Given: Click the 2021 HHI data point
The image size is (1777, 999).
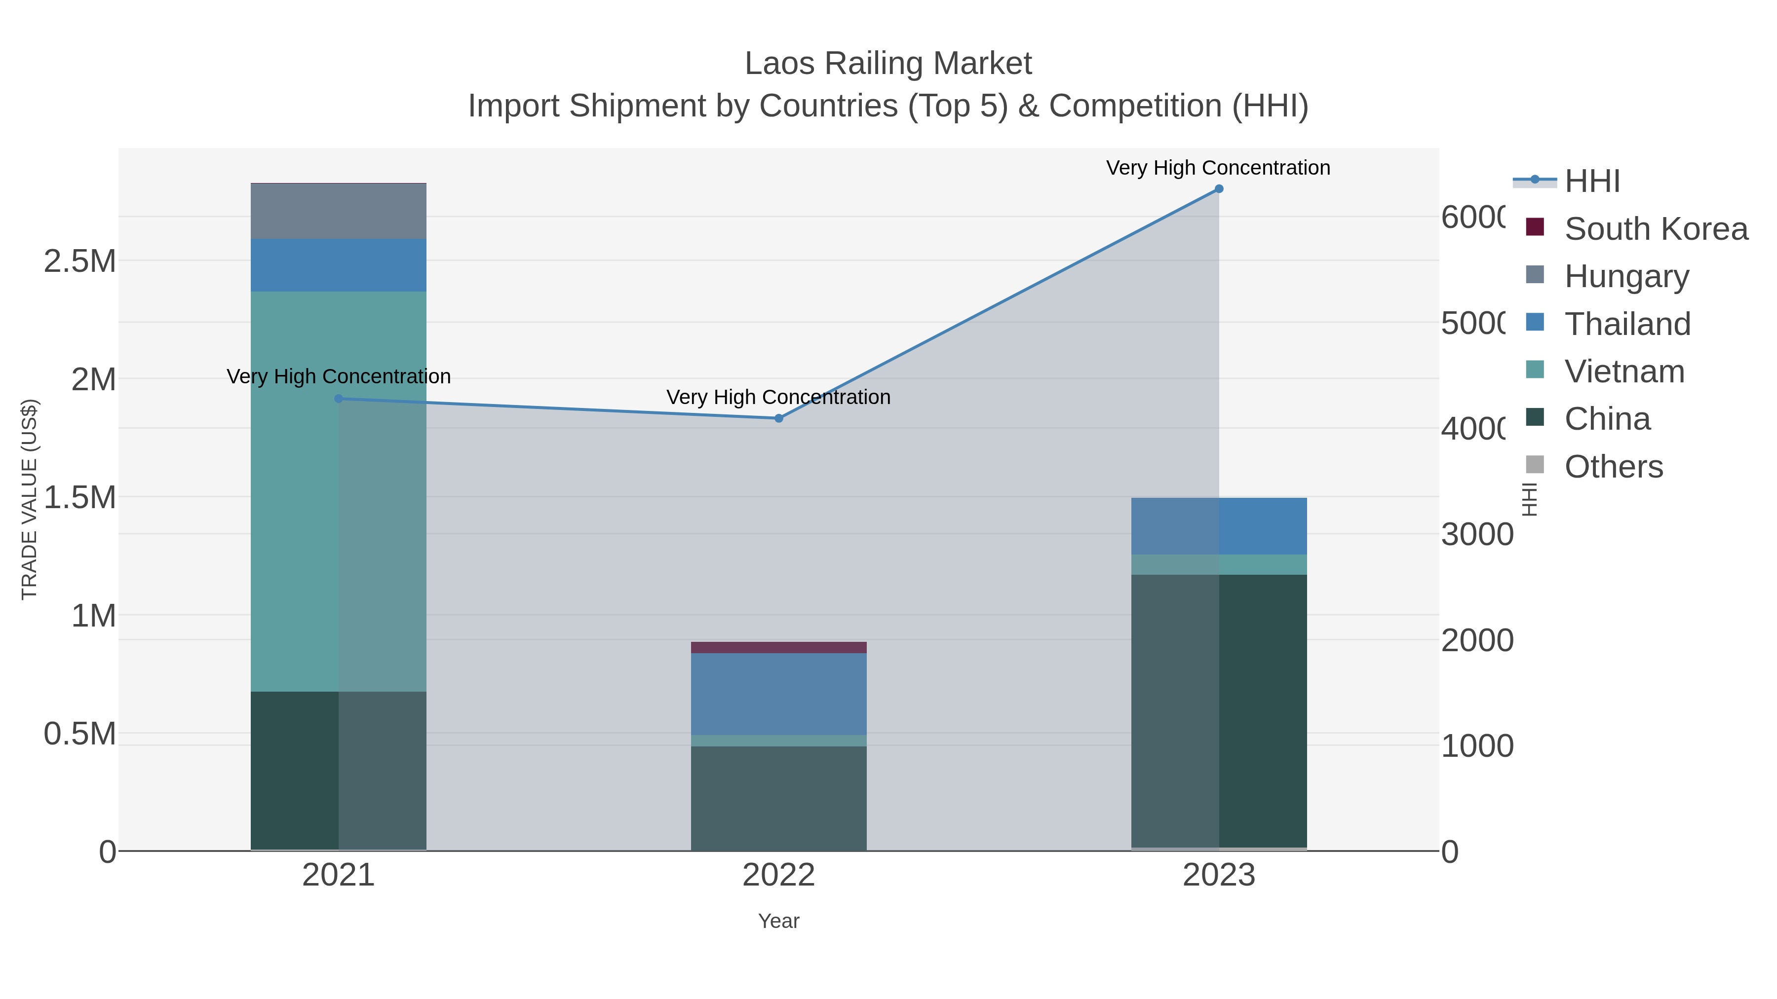Looking at the screenshot, I should 338,399.
